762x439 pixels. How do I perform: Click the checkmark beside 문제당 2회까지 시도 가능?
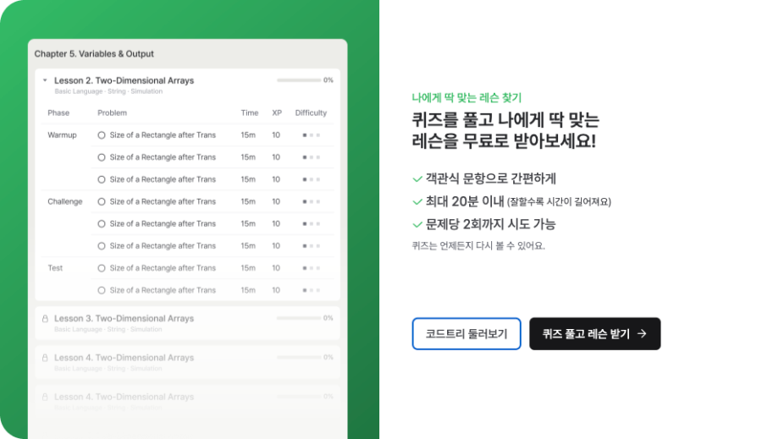pyautogui.click(x=417, y=224)
